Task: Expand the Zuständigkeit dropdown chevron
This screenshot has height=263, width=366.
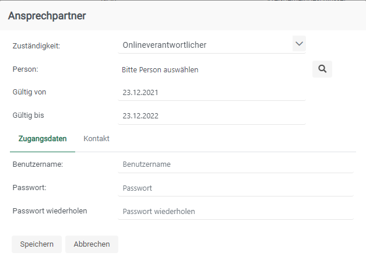Action: [299, 44]
